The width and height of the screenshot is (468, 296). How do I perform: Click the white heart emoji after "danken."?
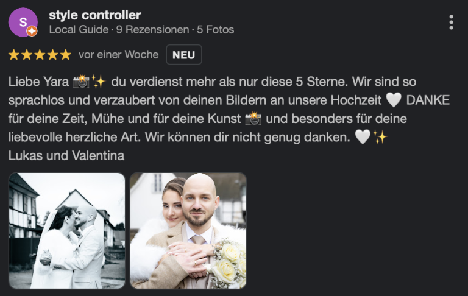363,137
